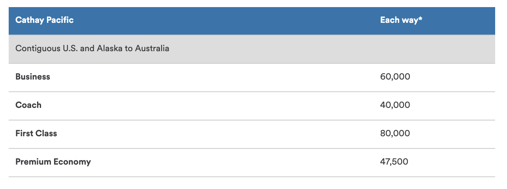Select the Premium Economy cabin label
507x189 pixels.
click(x=53, y=162)
